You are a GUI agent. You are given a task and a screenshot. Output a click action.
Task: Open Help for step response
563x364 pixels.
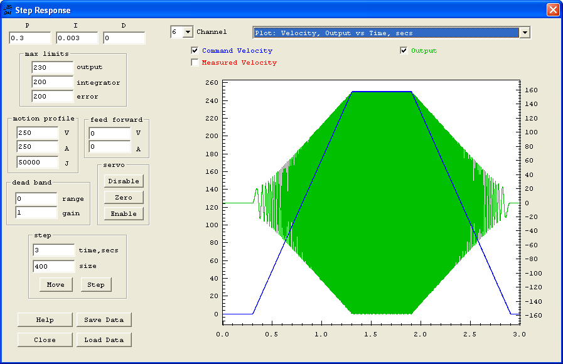coord(45,319)
